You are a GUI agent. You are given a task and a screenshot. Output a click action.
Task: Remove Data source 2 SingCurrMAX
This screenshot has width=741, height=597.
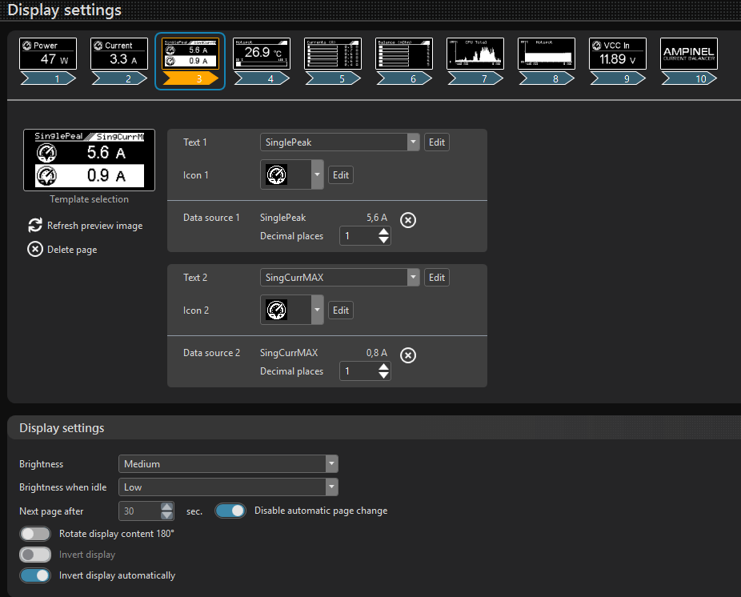(x=407, y=355)
